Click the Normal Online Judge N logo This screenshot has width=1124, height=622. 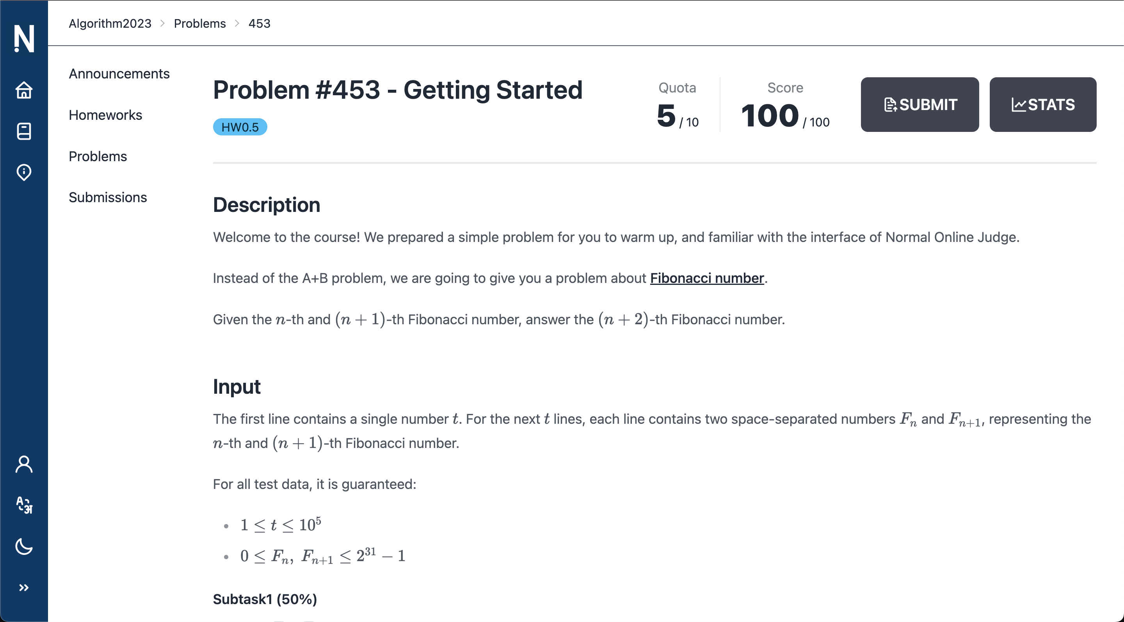pos(24,38)
